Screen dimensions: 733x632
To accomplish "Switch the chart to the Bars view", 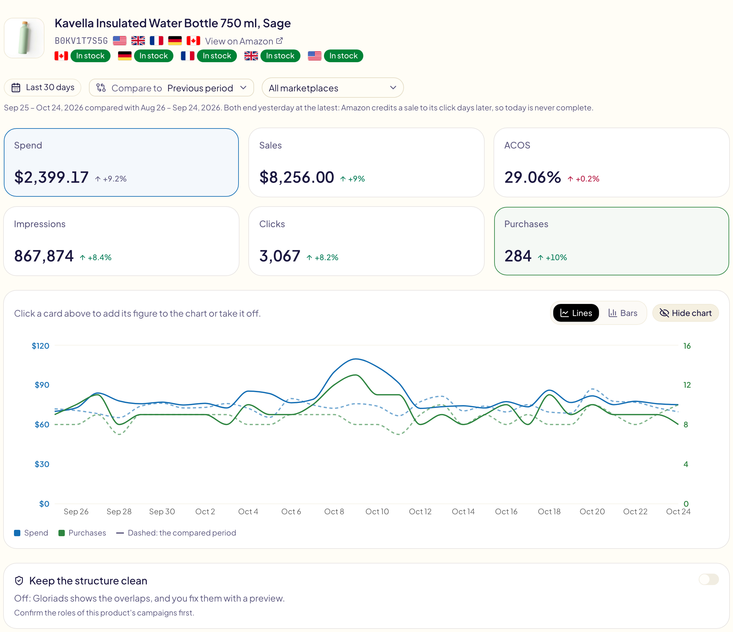I will click(x=622, y=313).
